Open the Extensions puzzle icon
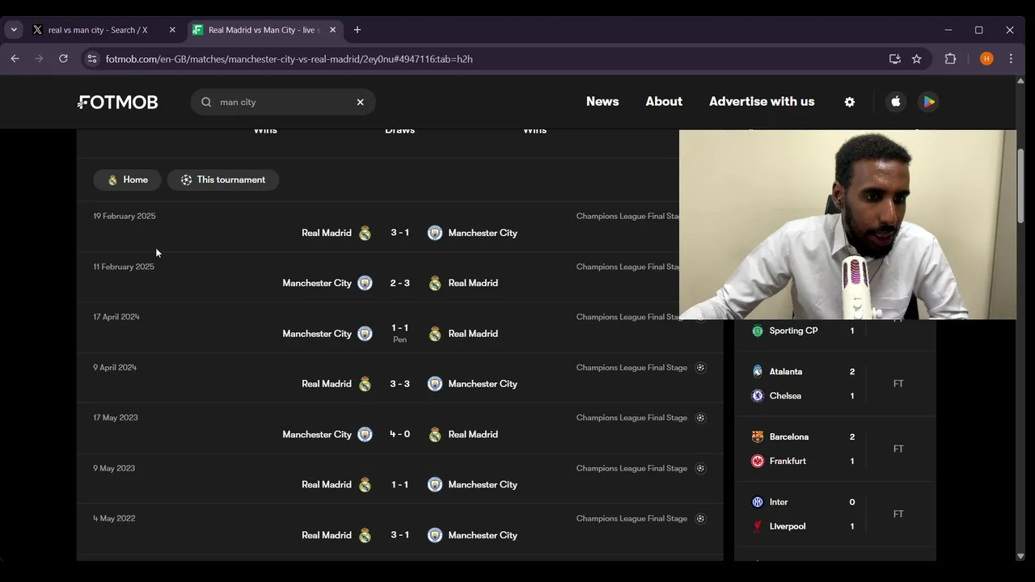Image resolution: width=1035 pixels, height=582 pixels. coord(950,59)
